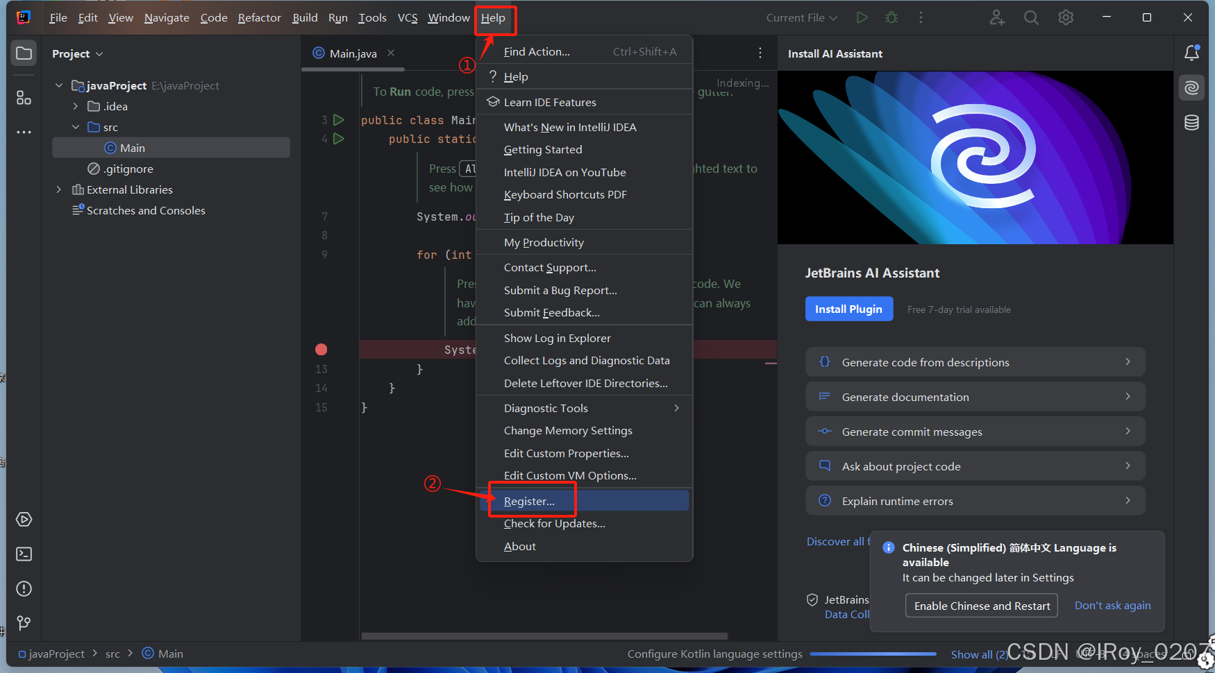This screenshot has height=673, width=1215.
Task: Click the javaProject breadcrumb in navigation bar
Action: 51,654
